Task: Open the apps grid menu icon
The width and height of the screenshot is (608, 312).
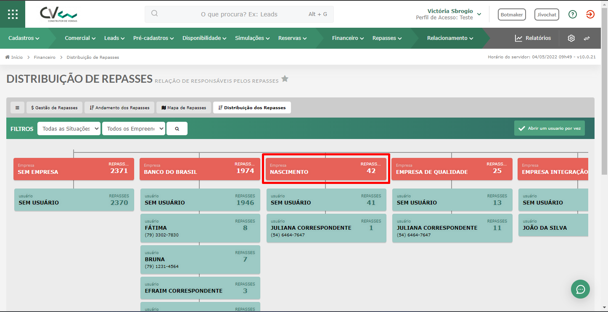Action: pyautogui.click(x=13, y=14)
